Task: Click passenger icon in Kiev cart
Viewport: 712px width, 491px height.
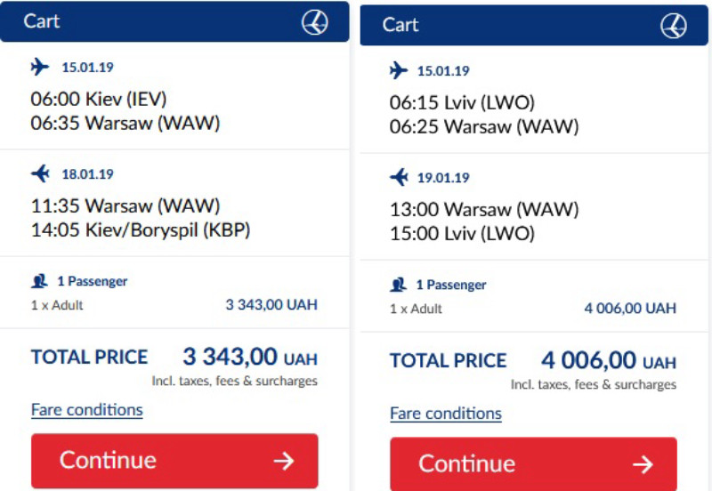Action: click(x=39, y=281)
